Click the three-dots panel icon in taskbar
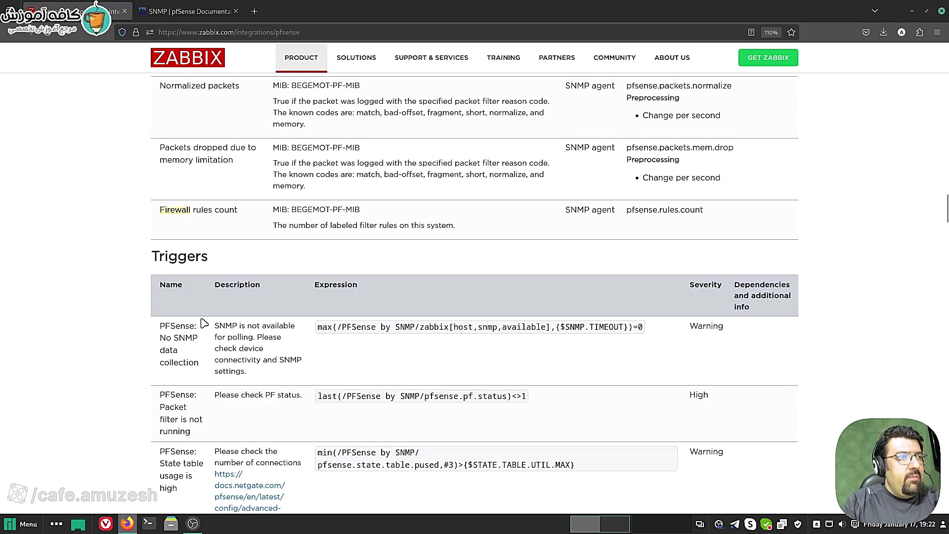Image resolution: width=949 pixels, height=534 pixels. click(56, 524)
